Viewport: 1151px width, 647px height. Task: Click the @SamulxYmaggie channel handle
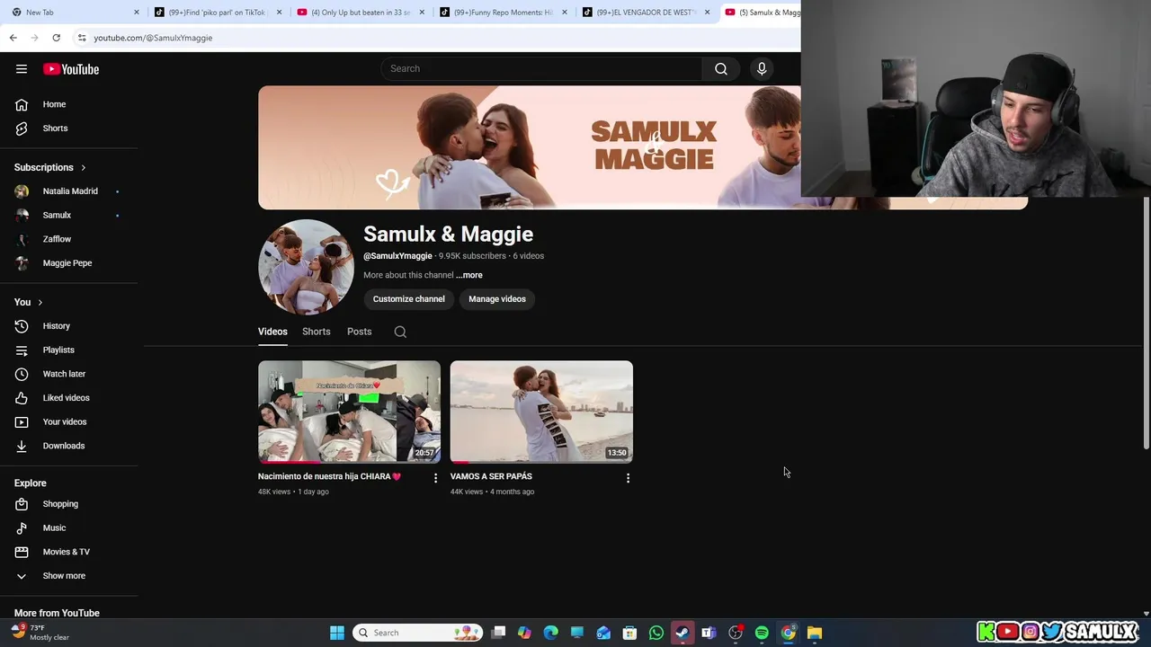pos(397,256)
